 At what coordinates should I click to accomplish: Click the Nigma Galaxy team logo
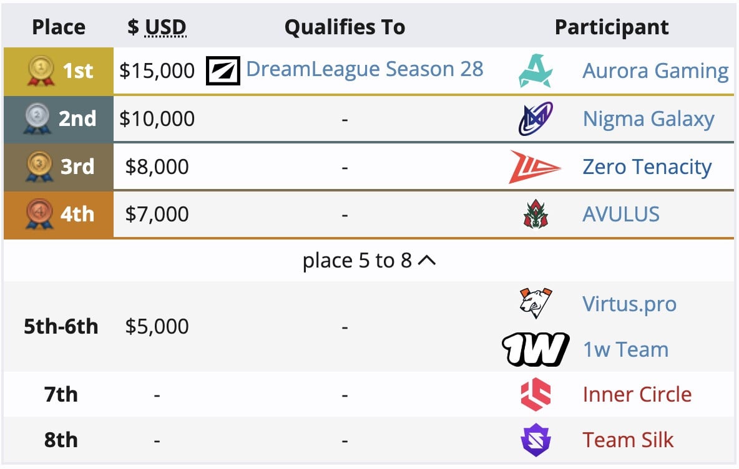click(536, 118)
